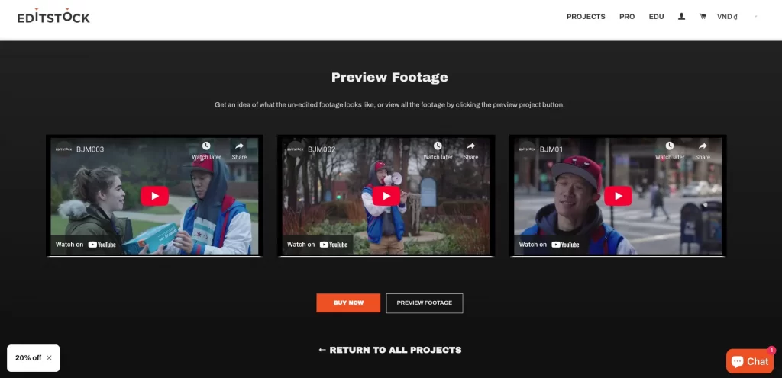The width and height of the screenshot is (782, 378).
Task: Open the BJM003 video title link
Action: pos(90,149)
